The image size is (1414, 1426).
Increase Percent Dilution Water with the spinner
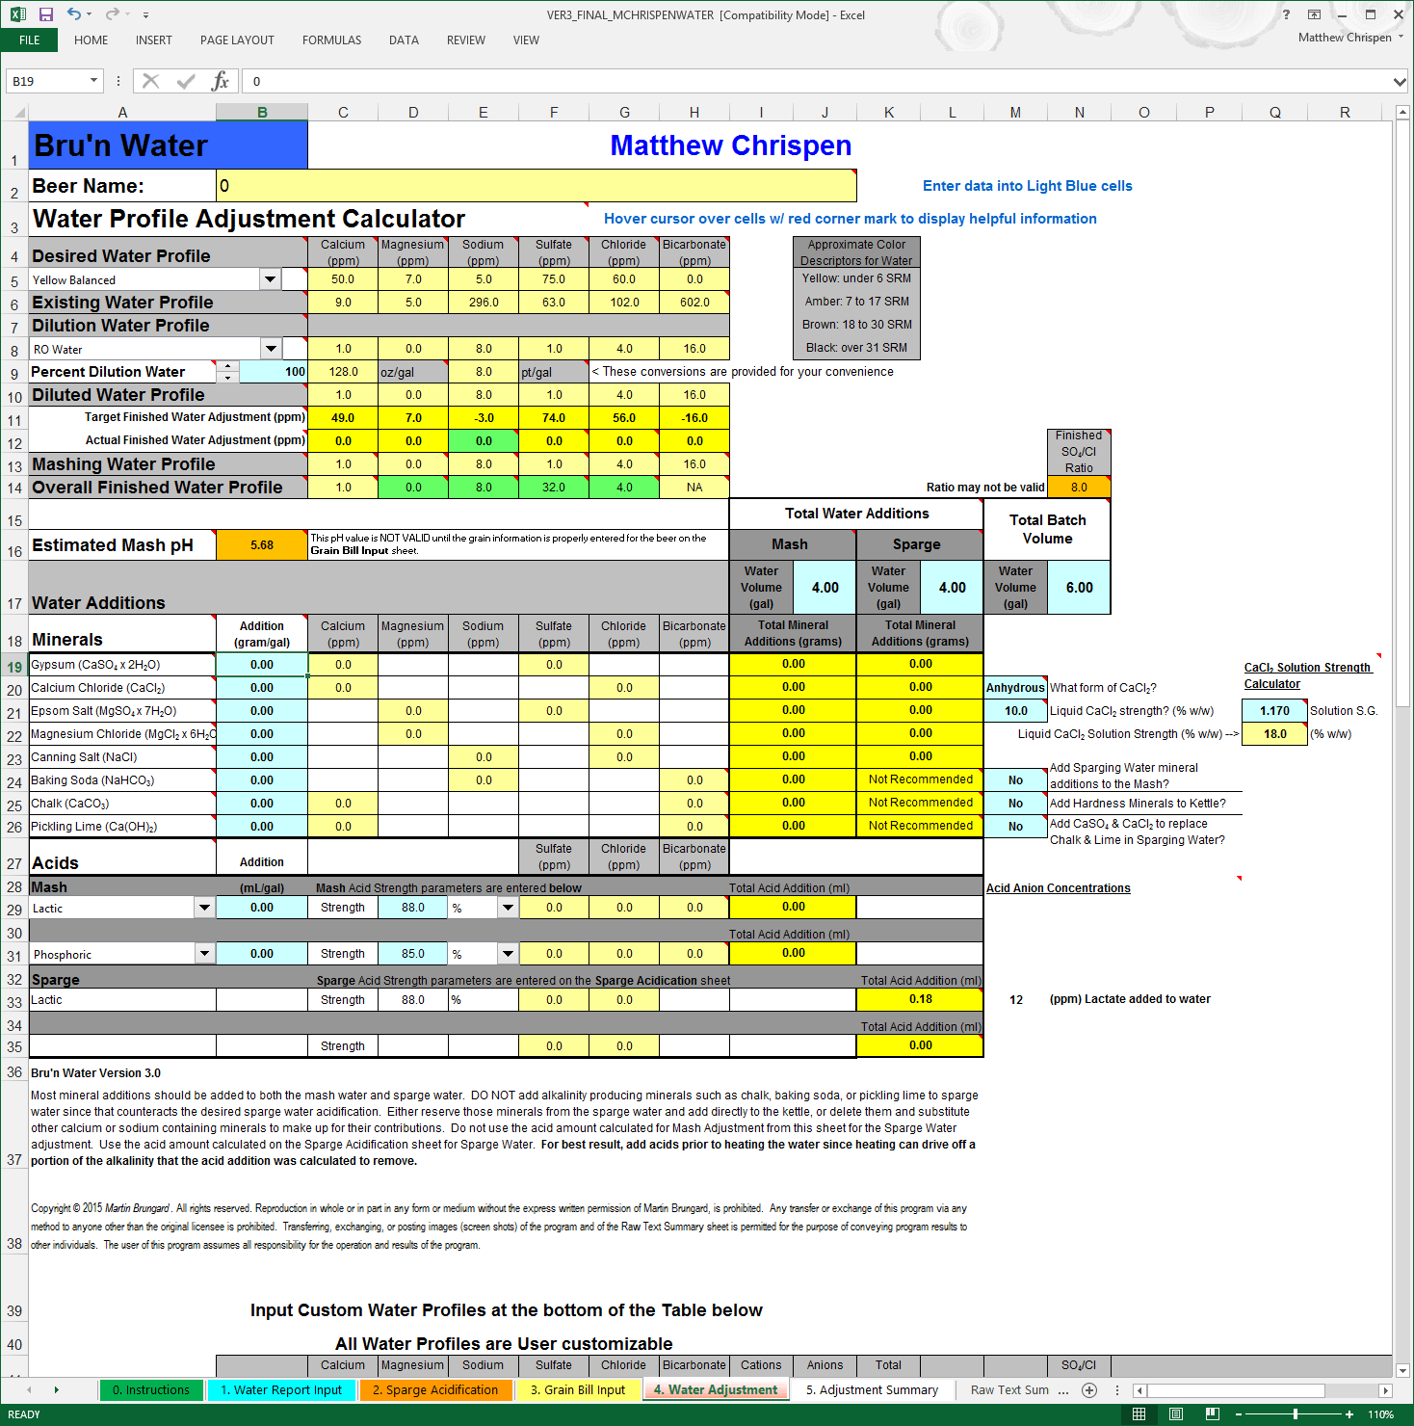(x=227, y=365)
